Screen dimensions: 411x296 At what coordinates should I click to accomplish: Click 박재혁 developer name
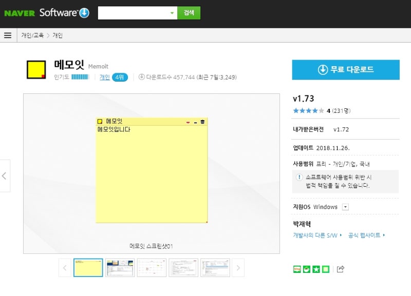click(302, 224)
